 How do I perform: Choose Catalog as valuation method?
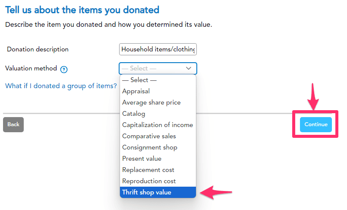point(134,114)
